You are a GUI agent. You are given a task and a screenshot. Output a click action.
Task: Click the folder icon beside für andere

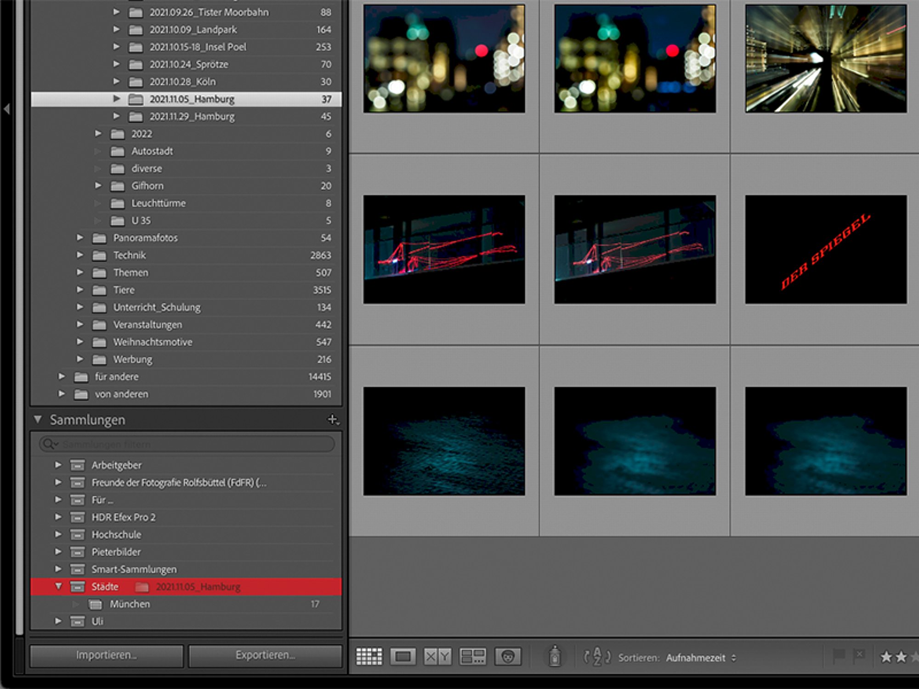point(81,377)
